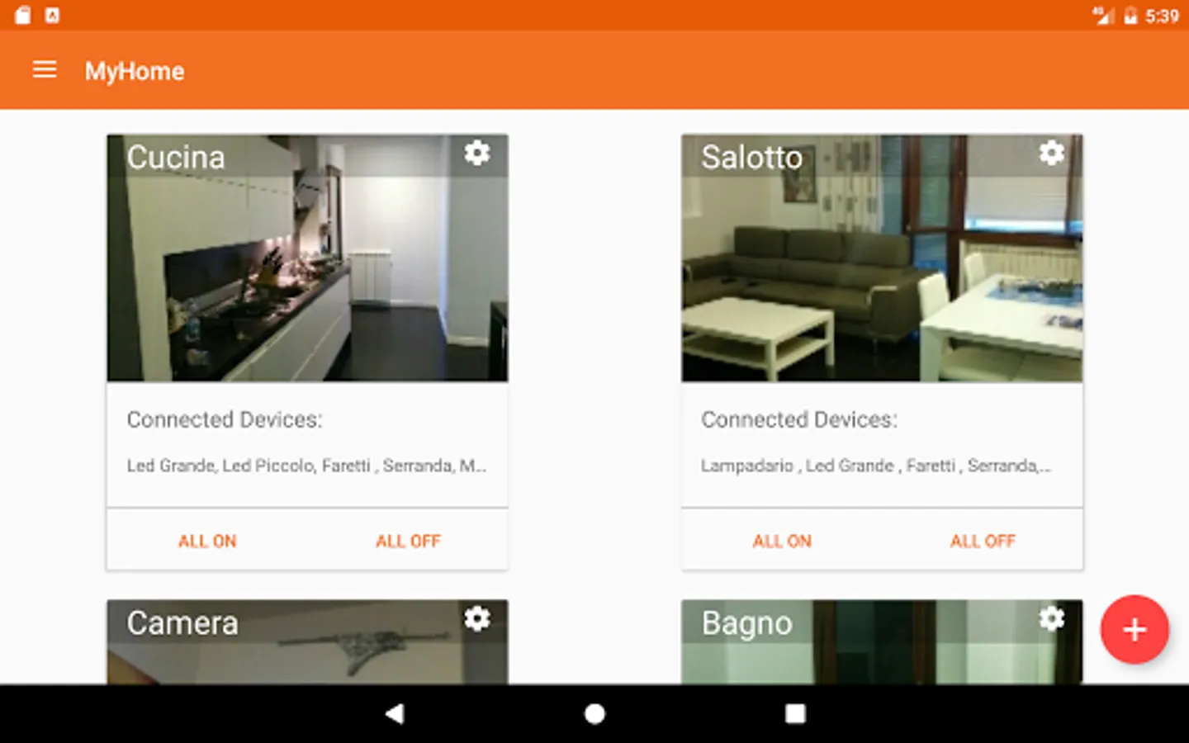Open Salotto room settings gear
This screenshot has height=743, width=1189.
pos(1052,153)
